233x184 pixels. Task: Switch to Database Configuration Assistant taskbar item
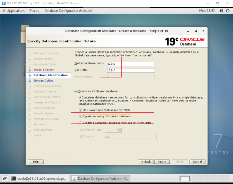click(100, 178)
